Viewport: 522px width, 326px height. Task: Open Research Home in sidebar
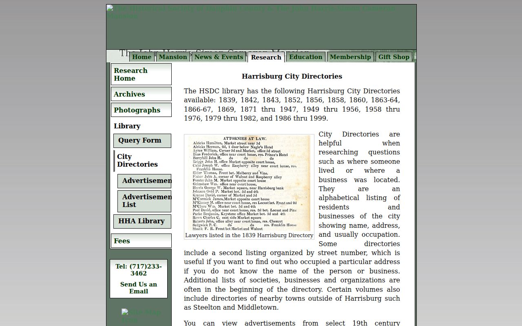[x=141, y=74]
